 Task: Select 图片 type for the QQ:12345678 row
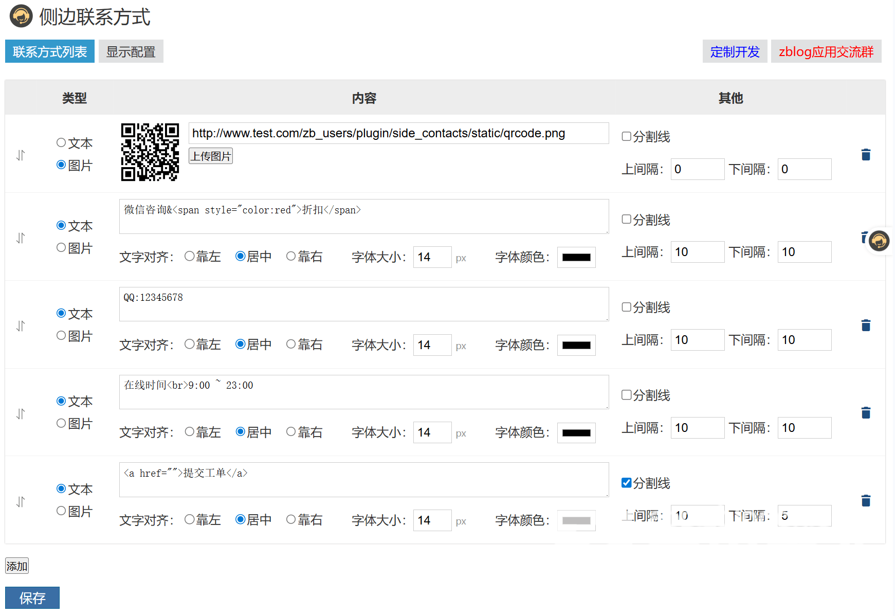coord(61,335)
